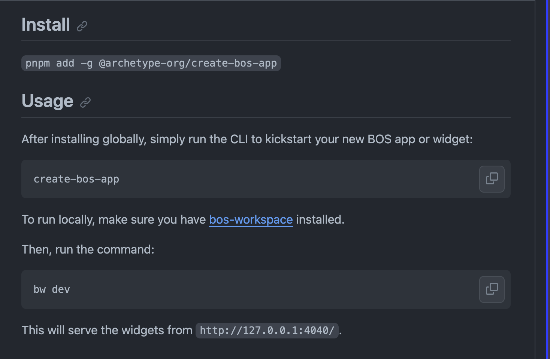Click the bos-workspace underlined text

[251, 220]
